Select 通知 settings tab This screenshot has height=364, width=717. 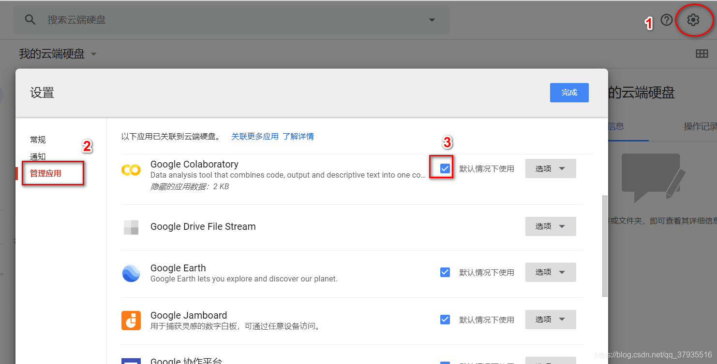[x=38, y=157]
